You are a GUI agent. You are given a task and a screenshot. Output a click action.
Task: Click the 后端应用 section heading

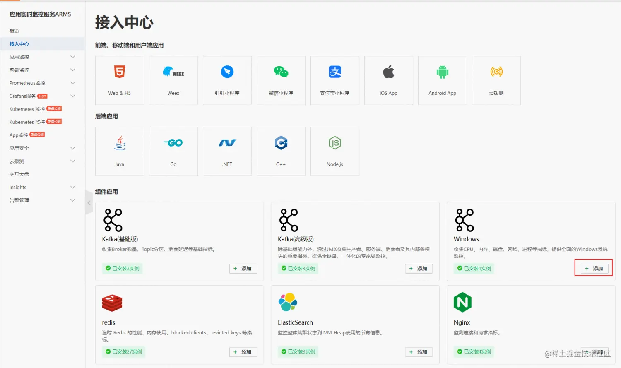click(x=106, y=116)
